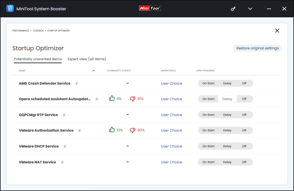Show info for VMware NAT Service
This screenshot has width=294, height=191.
[x=62, y=162]
